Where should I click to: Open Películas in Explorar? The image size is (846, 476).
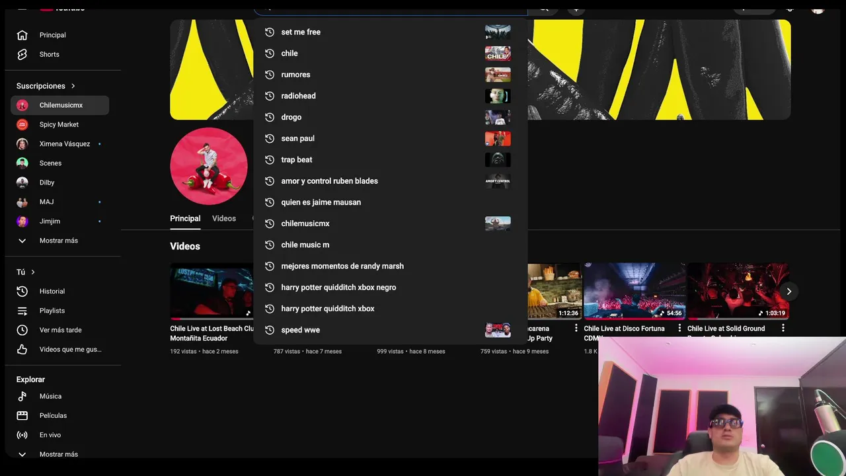point(59,415)
